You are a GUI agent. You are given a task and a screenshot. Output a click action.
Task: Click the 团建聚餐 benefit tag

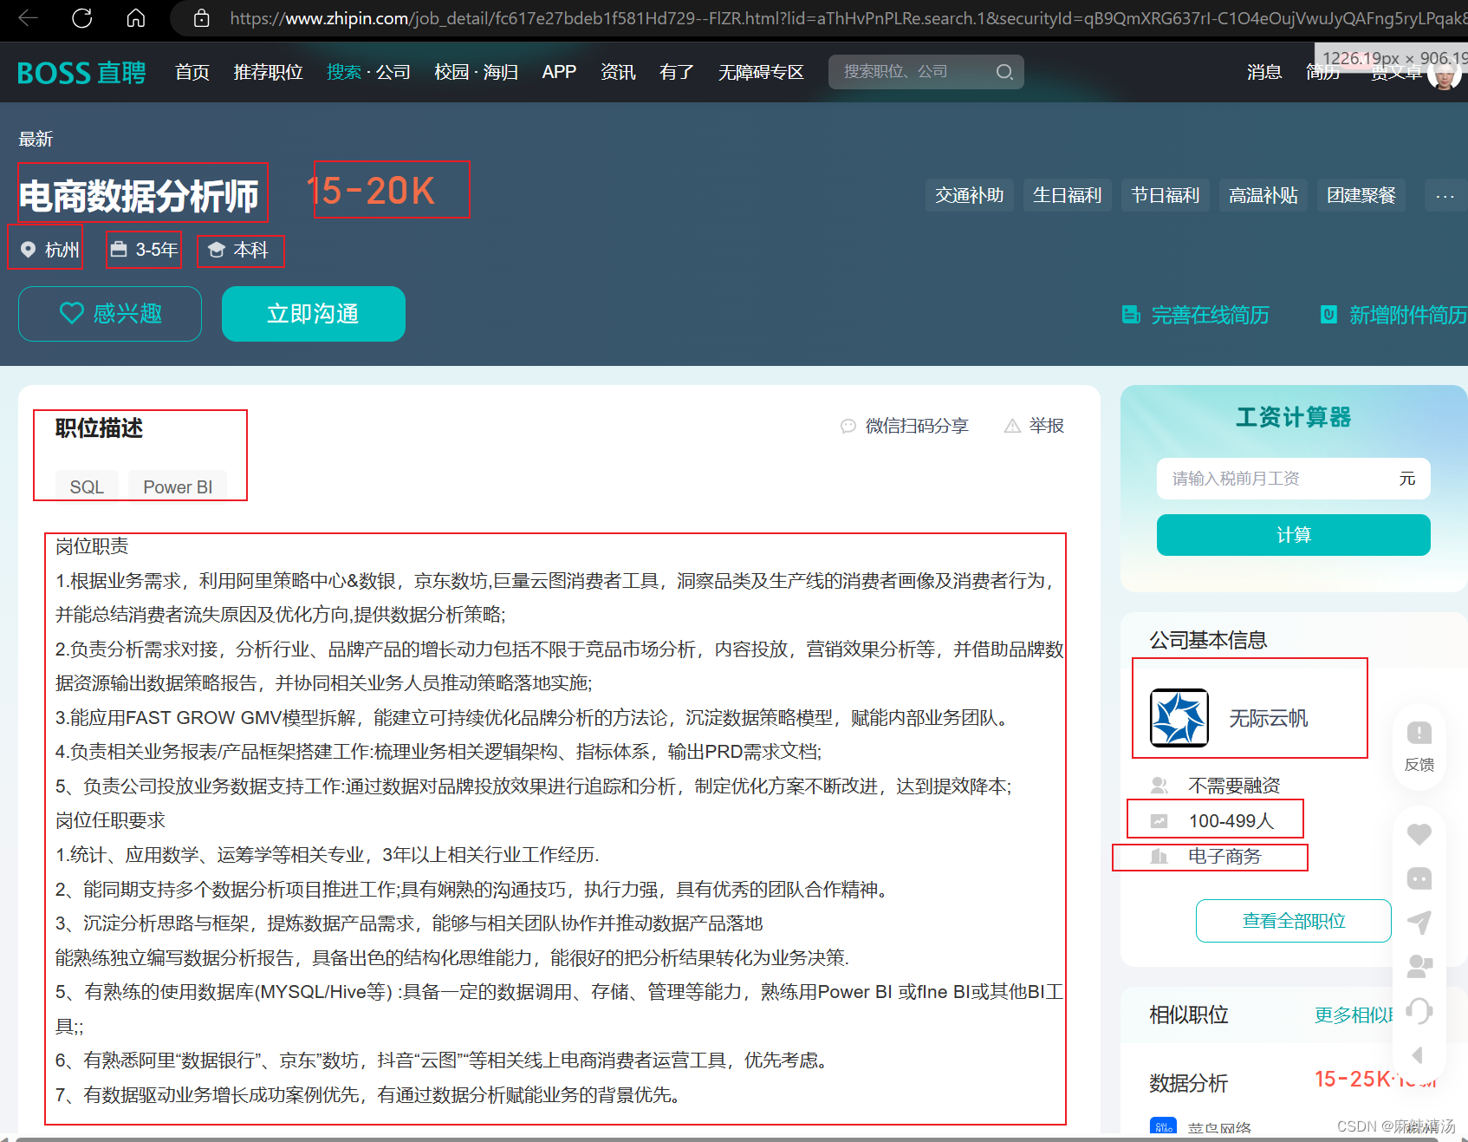[x=1361, y=196]
